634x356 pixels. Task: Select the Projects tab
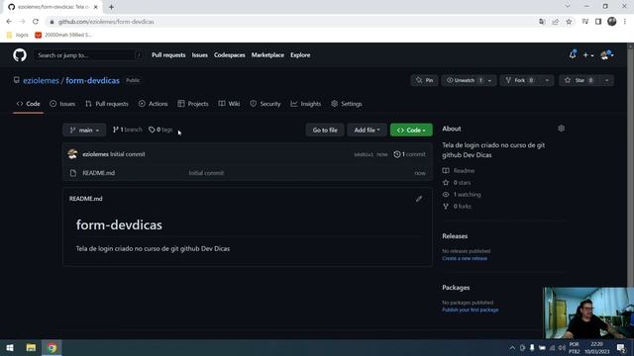coord(193,104)
